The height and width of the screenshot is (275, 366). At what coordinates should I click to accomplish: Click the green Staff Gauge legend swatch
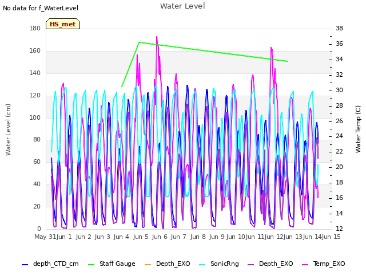click(x=91, y=265)
